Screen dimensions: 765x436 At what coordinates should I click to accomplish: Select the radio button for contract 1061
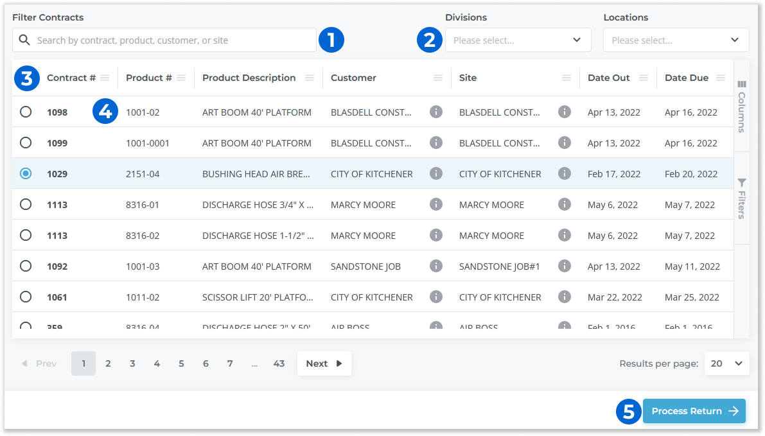(x=26, y=297)
